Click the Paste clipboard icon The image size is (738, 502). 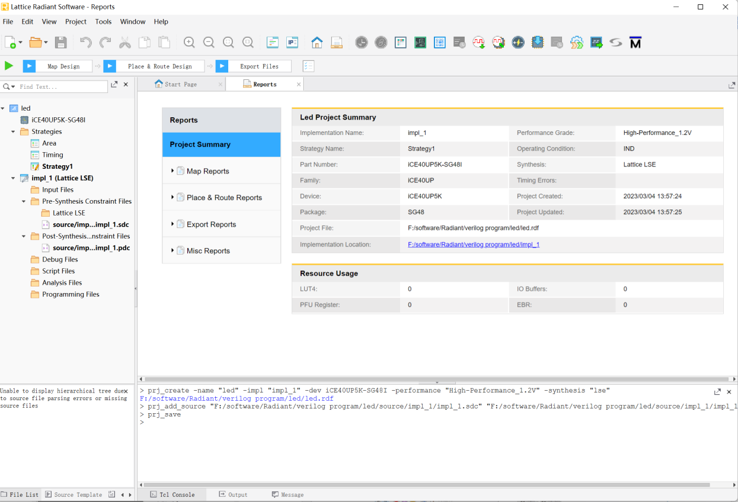(164, 43)
